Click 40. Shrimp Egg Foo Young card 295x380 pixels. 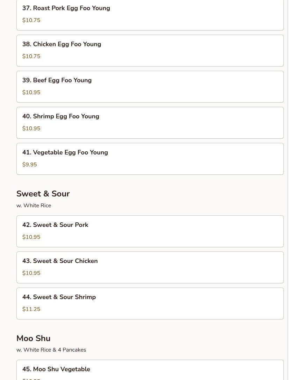[x=150, y=123]
